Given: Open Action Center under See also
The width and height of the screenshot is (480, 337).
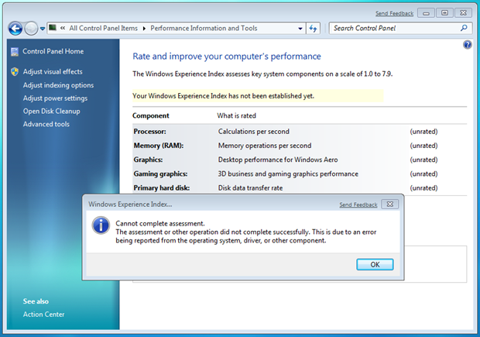Looking at the screenshot, I should coord(44,315).
